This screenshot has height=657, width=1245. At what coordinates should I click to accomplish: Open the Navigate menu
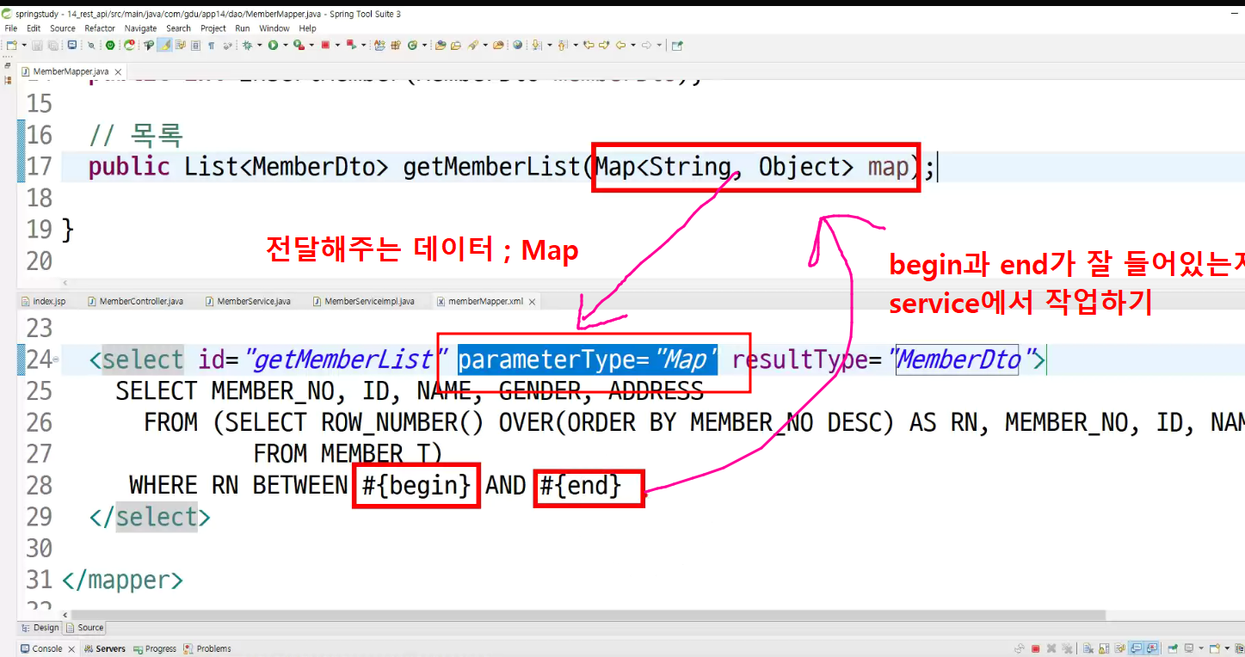tap(141, 28)
